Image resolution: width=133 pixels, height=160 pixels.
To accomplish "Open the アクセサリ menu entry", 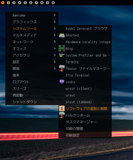I will click(32, 55).
